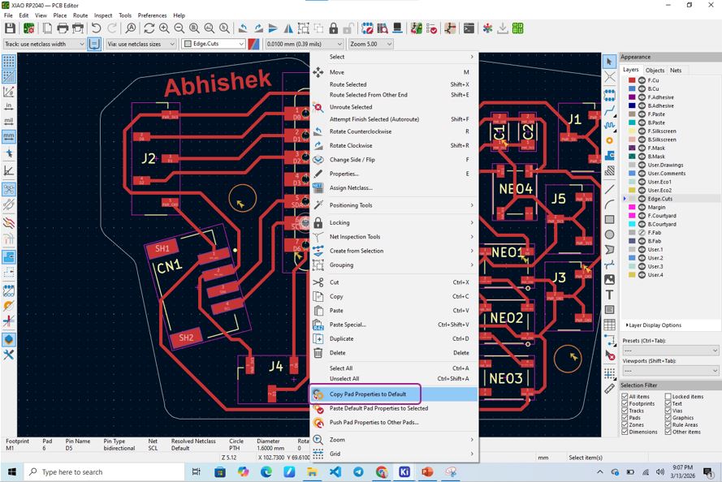
Task: Open the KiCad icon on the taskbar
Action: pos(404,472)
